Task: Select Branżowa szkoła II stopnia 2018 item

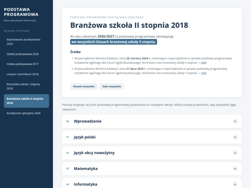Action: (26, 101)
